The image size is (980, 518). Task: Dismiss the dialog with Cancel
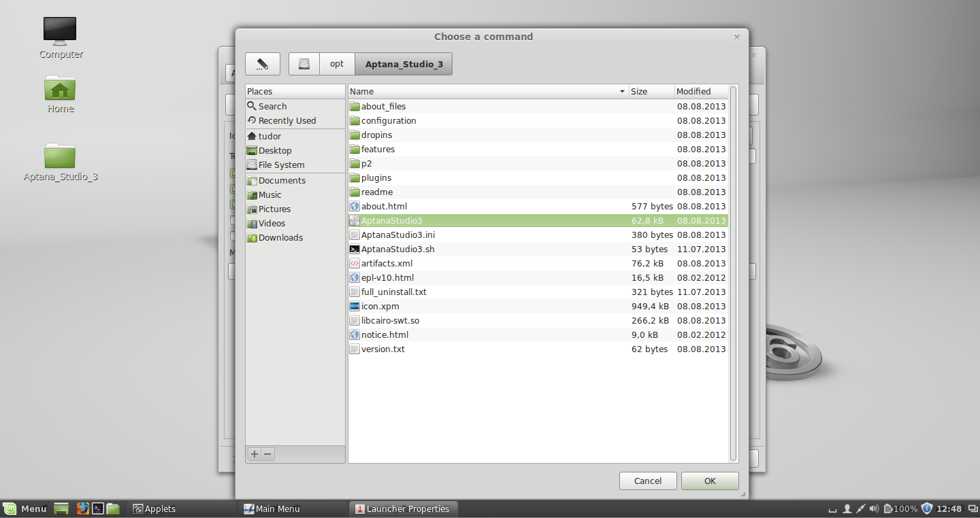[x=647, y=481]
